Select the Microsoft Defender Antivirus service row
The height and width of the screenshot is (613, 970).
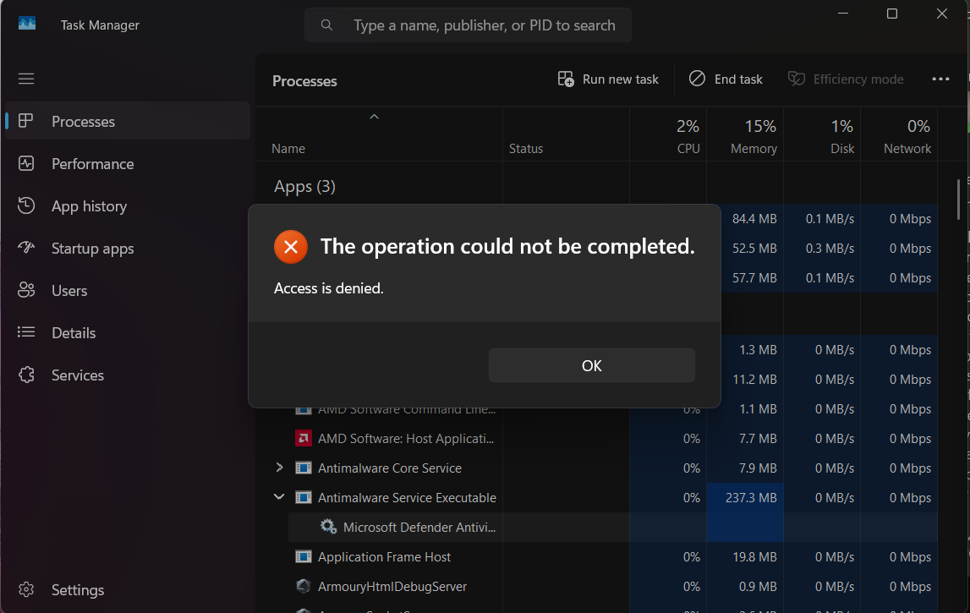click(419, 528)
